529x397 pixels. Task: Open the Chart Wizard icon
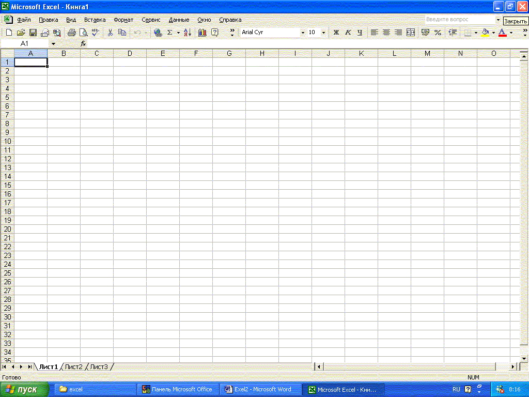tap(202, 33)
